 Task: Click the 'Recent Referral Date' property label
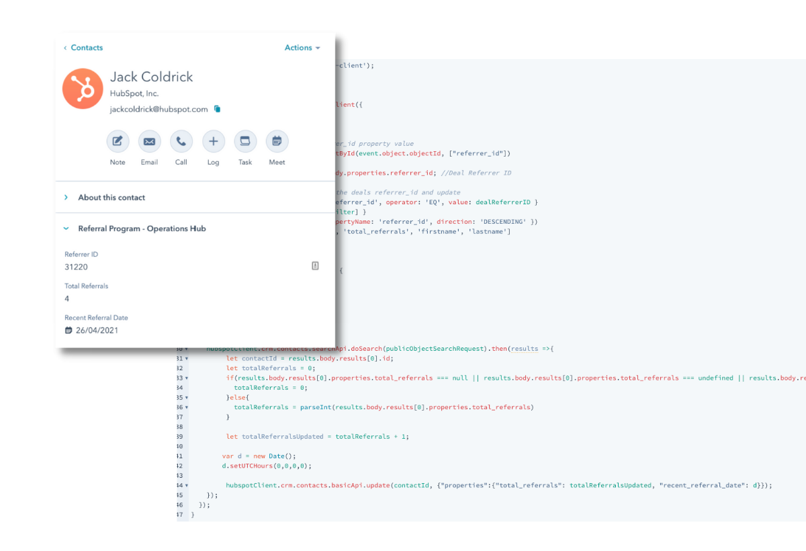tap(96, 318)
